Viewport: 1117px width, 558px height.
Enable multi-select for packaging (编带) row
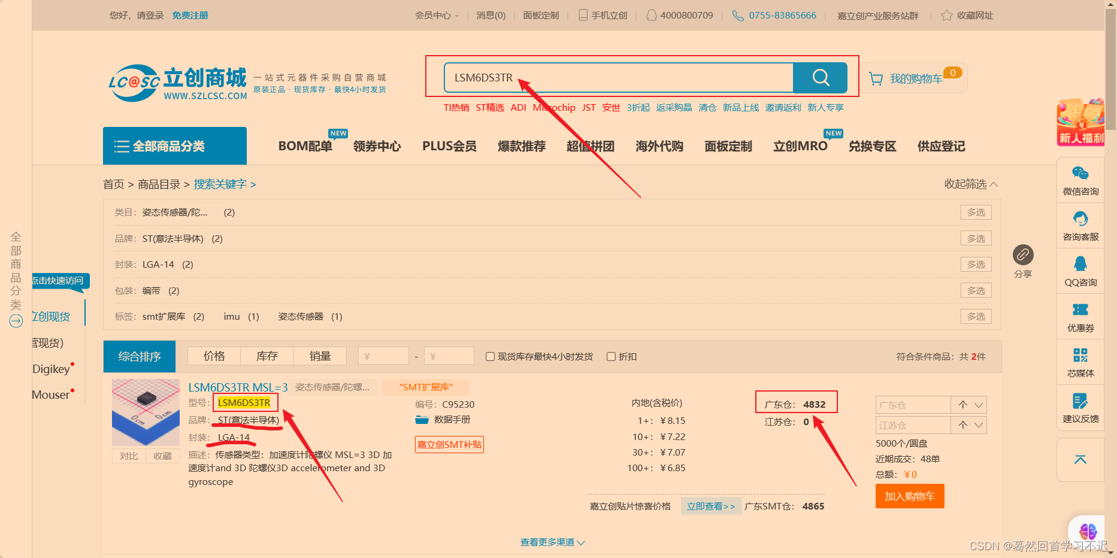tap(976, 290)
